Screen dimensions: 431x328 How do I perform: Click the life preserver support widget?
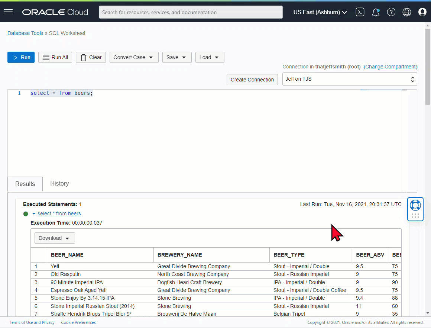coord(415,209)
